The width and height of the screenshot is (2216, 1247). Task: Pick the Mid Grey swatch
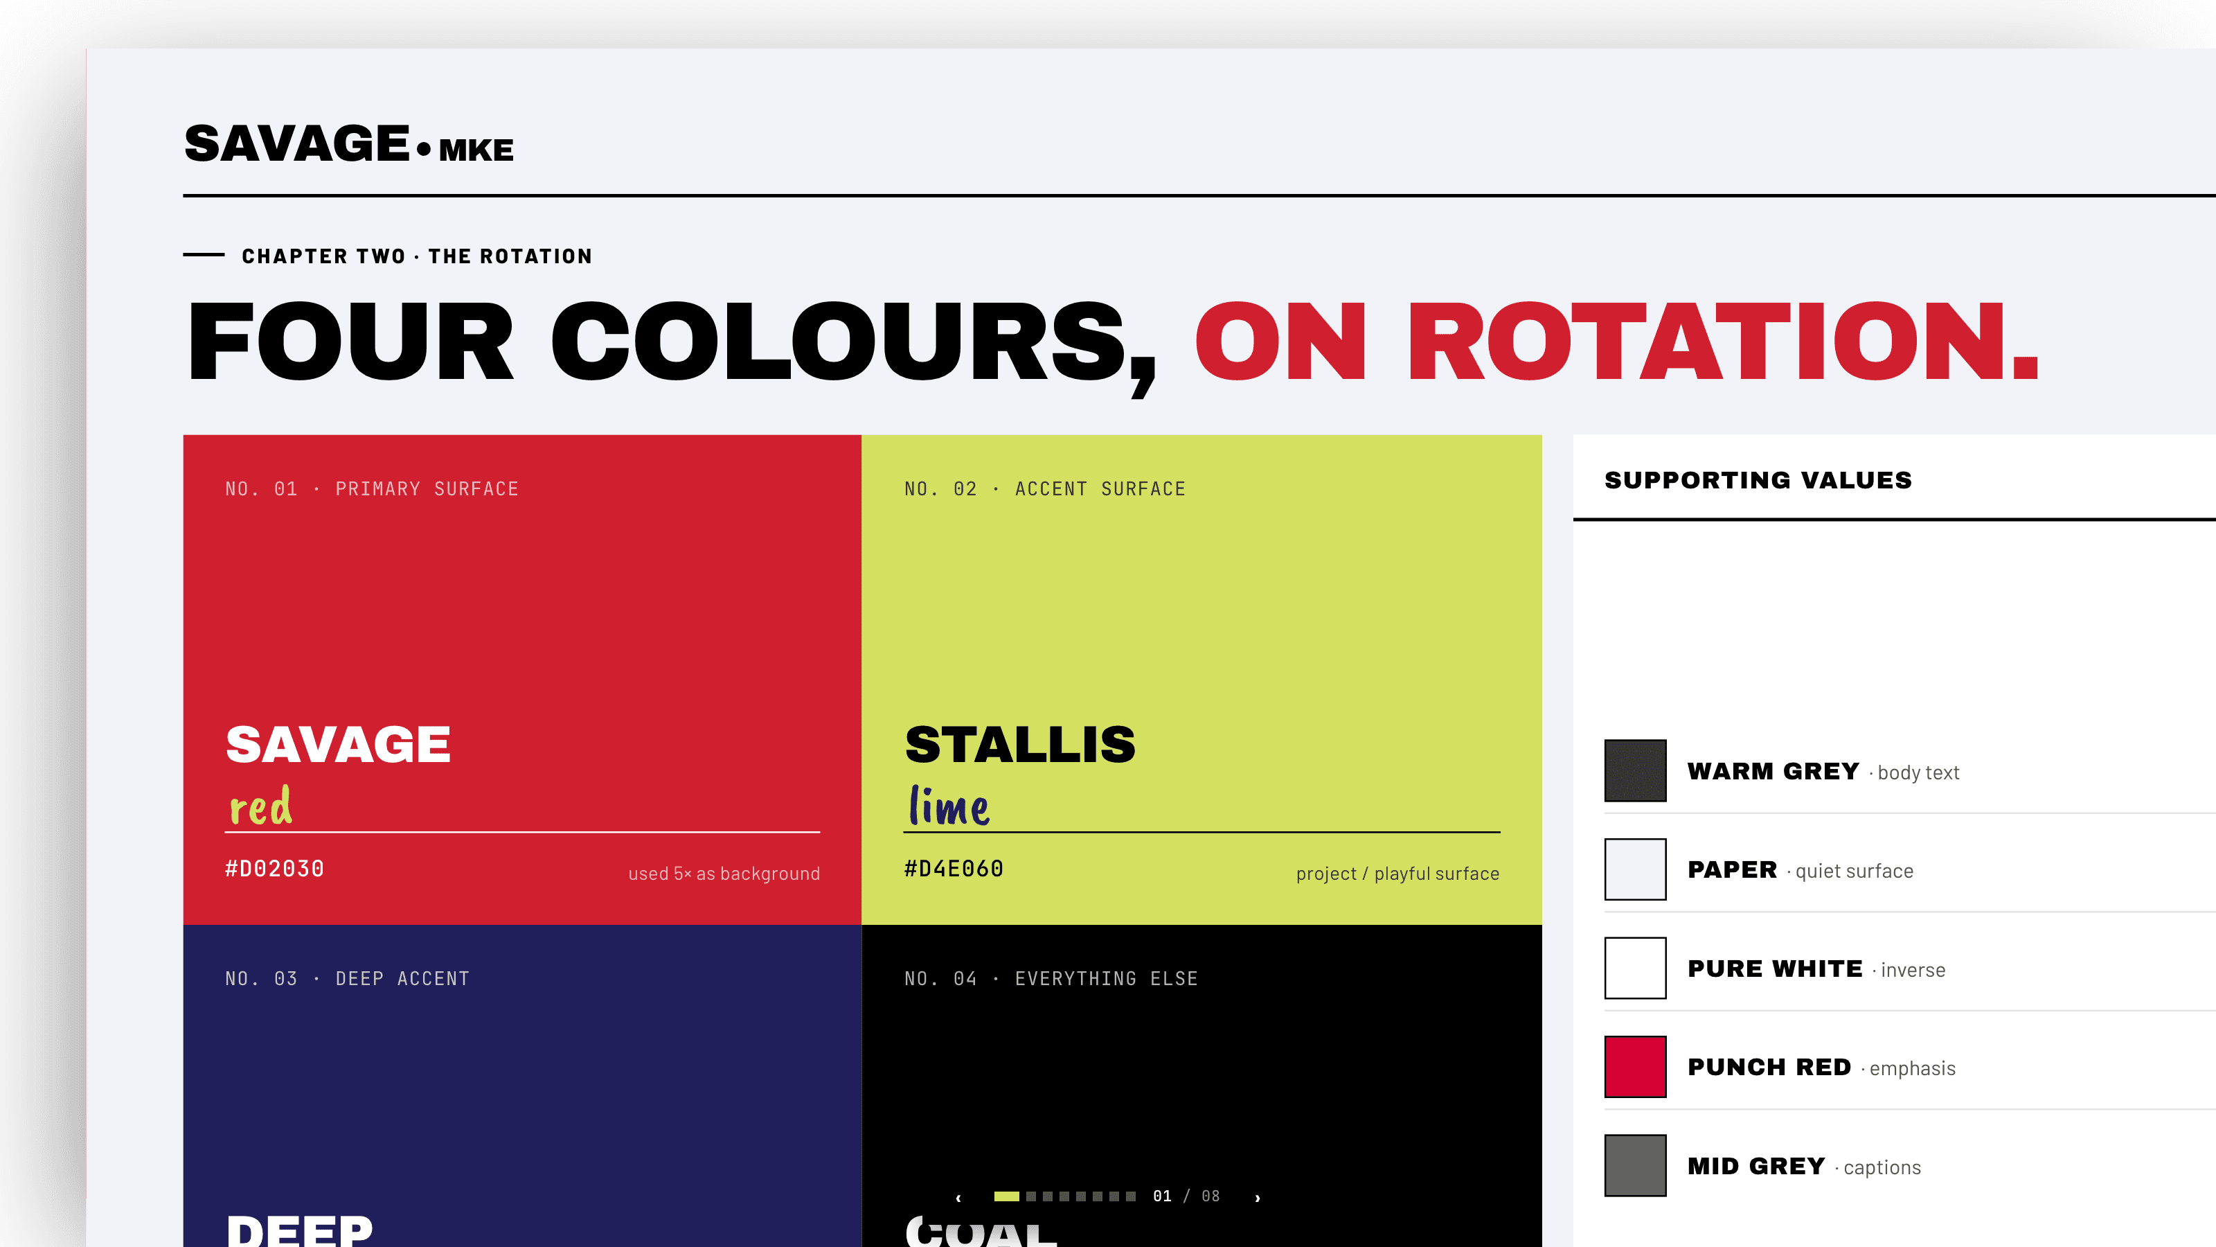(x=1635, y=1166)
